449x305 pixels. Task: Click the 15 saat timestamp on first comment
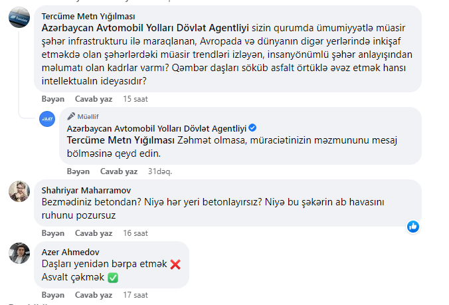tap(135, 99)
